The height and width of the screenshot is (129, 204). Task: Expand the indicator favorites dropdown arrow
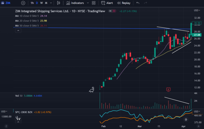coord(88,3)
